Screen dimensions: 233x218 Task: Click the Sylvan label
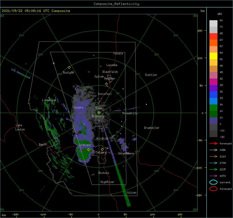(x=99, y=76)
